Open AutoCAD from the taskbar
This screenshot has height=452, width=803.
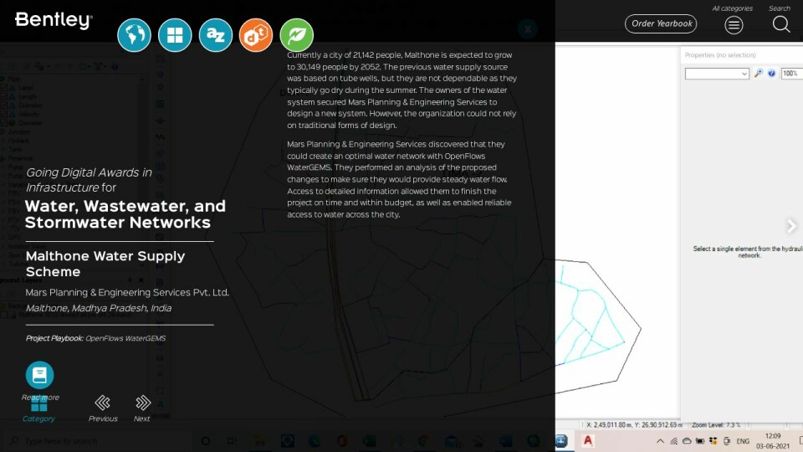[x=587, y=441]
